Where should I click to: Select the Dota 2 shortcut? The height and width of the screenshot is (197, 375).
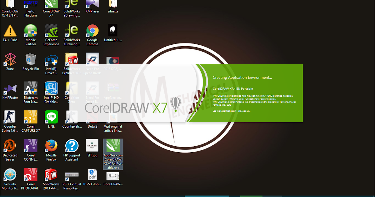coord(92,119)
